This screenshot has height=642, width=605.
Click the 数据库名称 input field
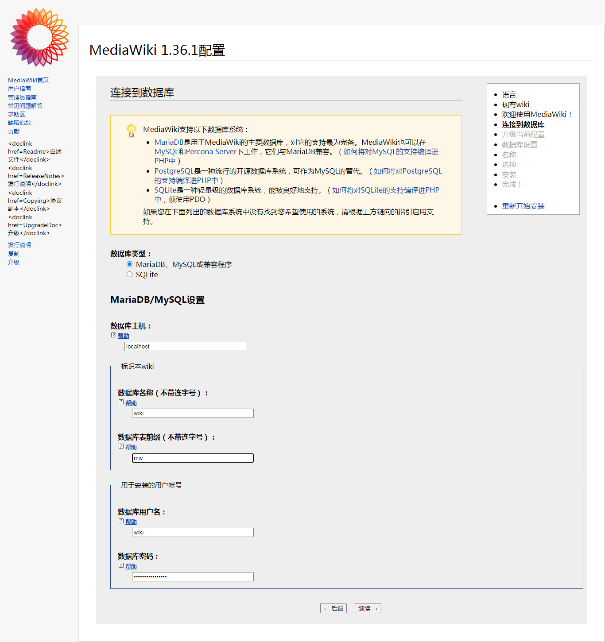(x=193, y=413)
